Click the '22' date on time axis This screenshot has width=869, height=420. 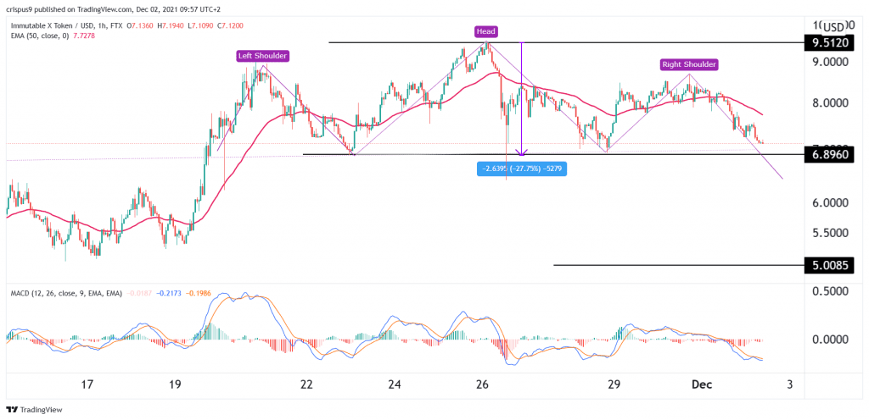point(307,384)
